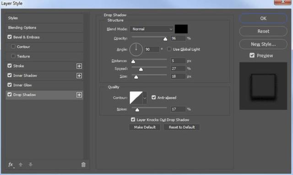The image size is (293, 175).
Task: Click the black shadow color swatch
Action: pos(181,29)
